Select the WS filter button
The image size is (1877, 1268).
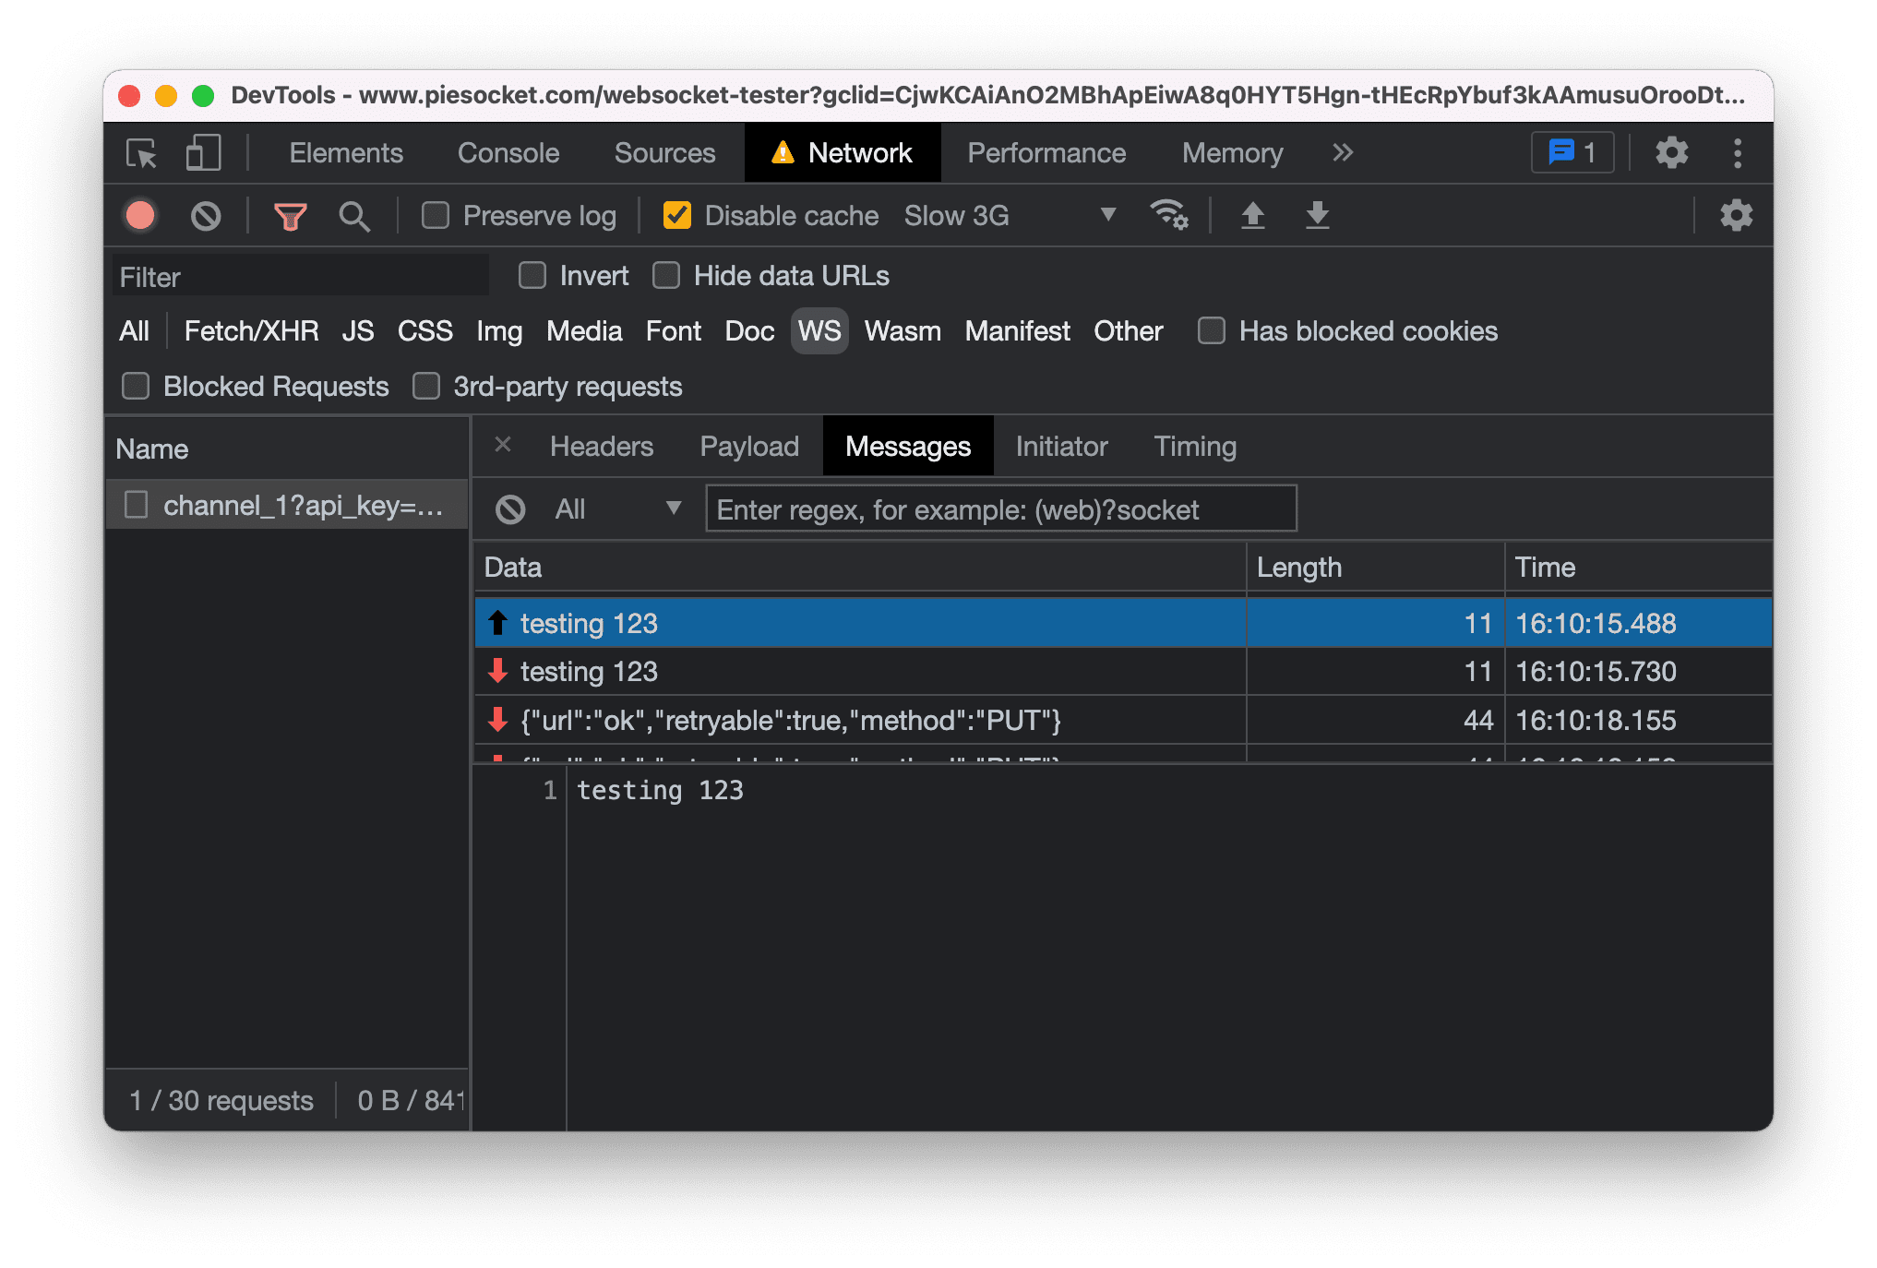pos(815,331)
